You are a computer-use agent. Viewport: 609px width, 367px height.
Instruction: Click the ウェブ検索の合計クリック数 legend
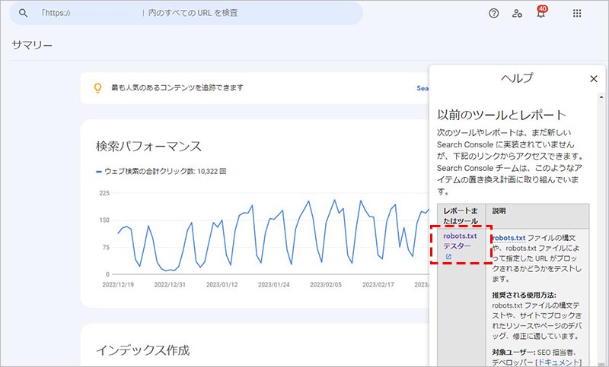point(161,172)
